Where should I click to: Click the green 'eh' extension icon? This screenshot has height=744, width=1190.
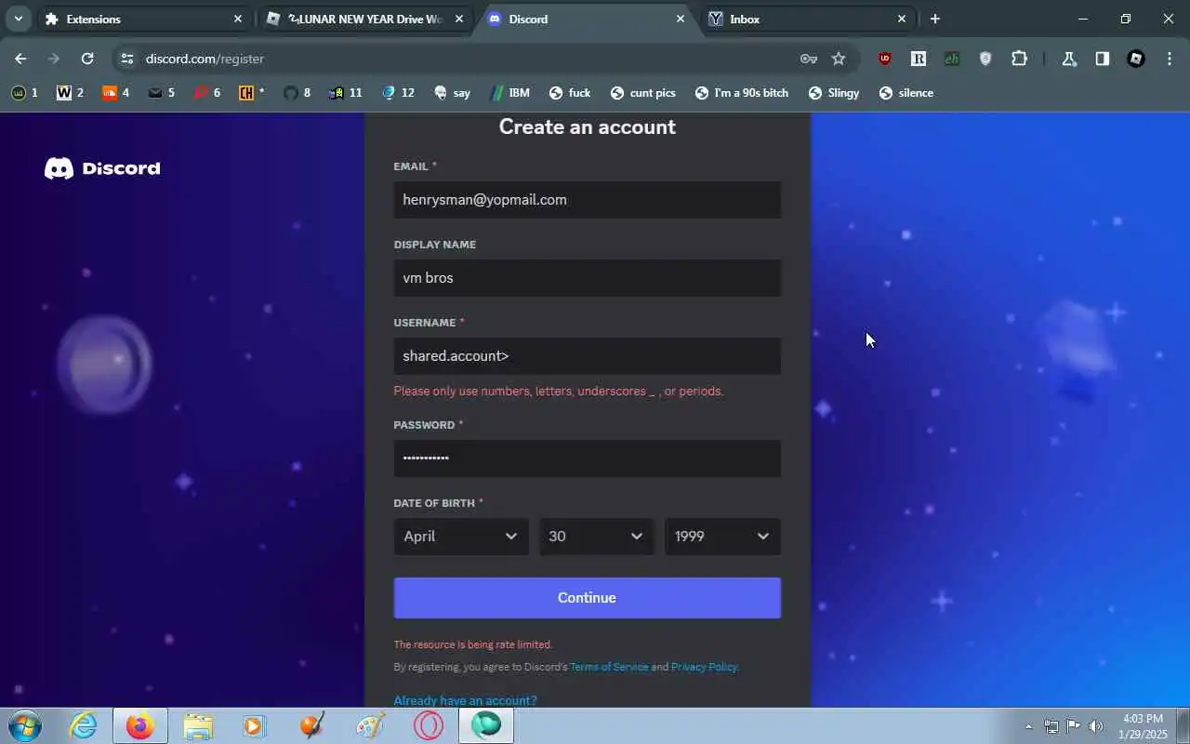[x=952, y=59]
